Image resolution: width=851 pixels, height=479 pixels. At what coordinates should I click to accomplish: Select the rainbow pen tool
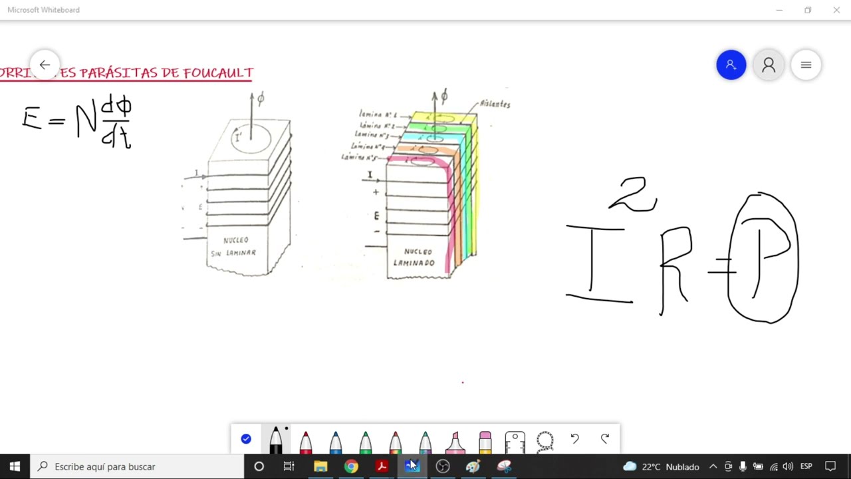point(396,442)
